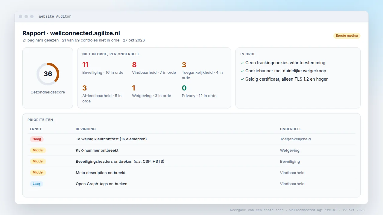Click the orange count 1 for Wetgeving
Viewport: 383px width, 215px height.
[133, 88]
